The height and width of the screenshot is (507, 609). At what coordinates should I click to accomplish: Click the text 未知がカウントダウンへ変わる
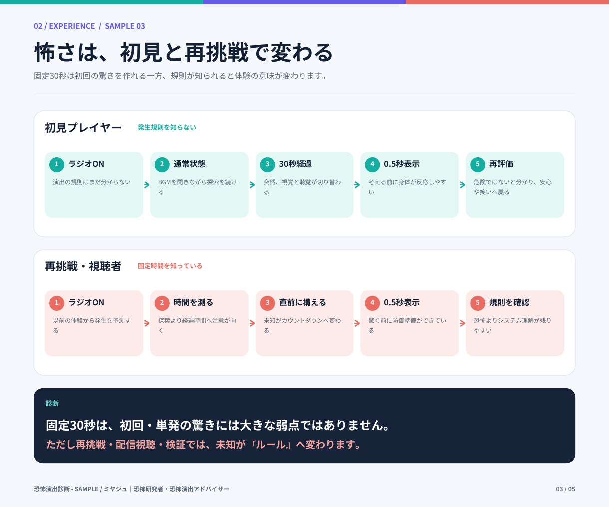303,326
